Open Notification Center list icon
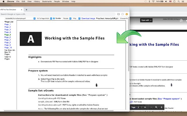 click(183, 1)
